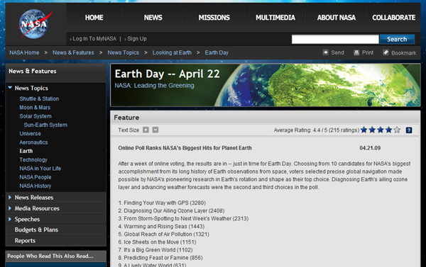Increase text size with plus icon
The width and height of the screenshot is (426, 267).
point(146,130)
